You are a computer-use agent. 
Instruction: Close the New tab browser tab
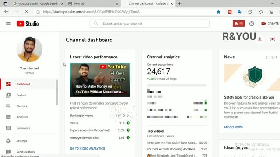pyautogui.click(x=117, y=3)
